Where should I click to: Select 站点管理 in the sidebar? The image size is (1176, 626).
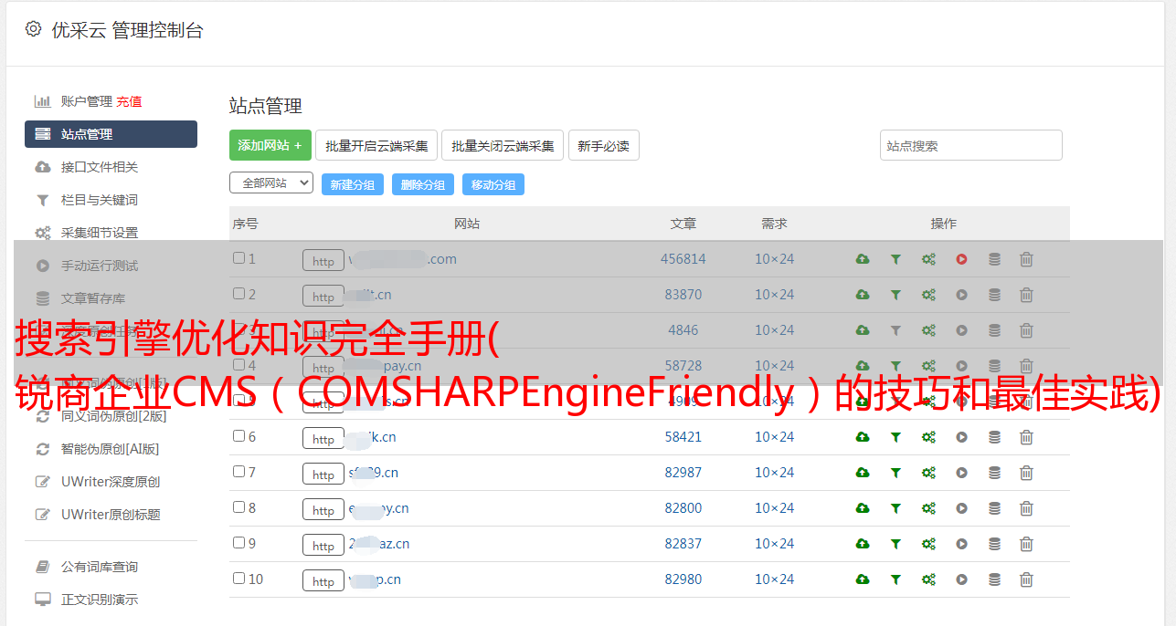111,134
